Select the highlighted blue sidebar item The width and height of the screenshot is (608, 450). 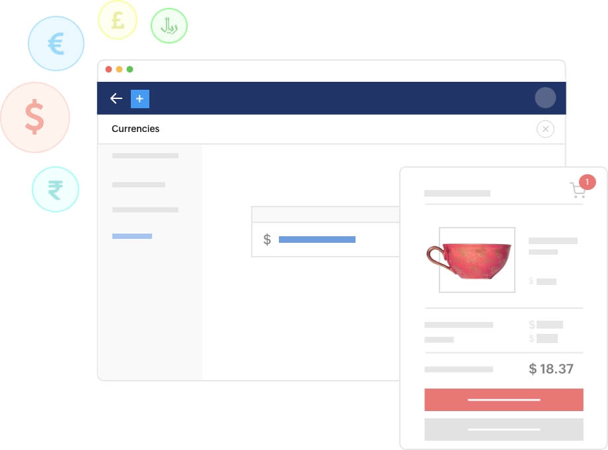132,236
